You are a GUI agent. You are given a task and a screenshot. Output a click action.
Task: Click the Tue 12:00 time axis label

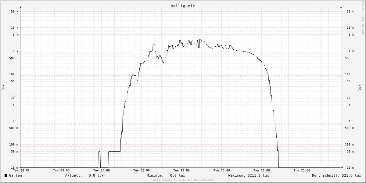[x=181, y=170]
